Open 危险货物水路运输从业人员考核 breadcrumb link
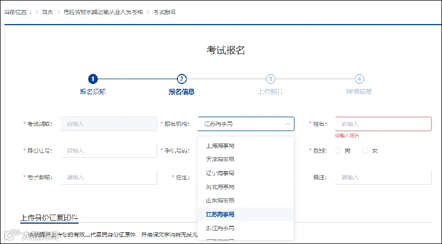 [x=104, y=12]
